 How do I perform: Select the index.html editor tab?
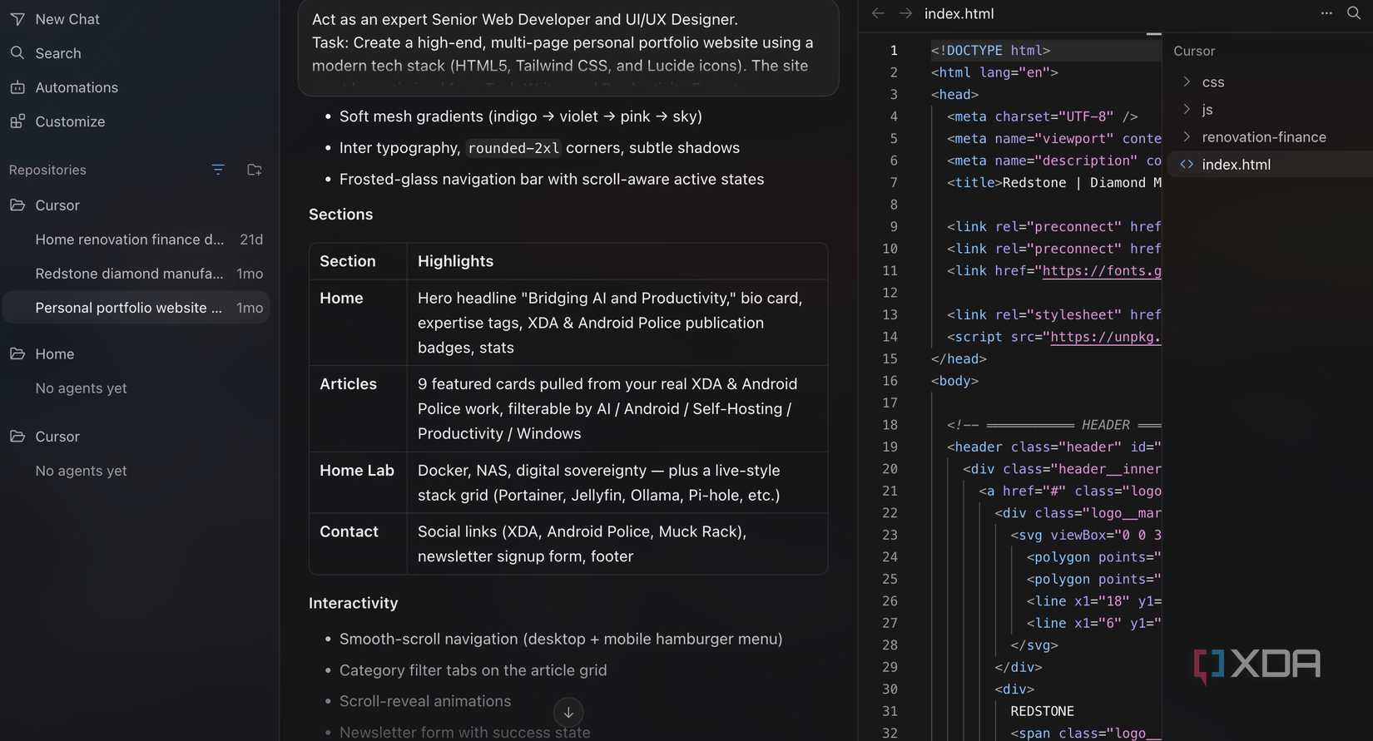tap(959, 13)
